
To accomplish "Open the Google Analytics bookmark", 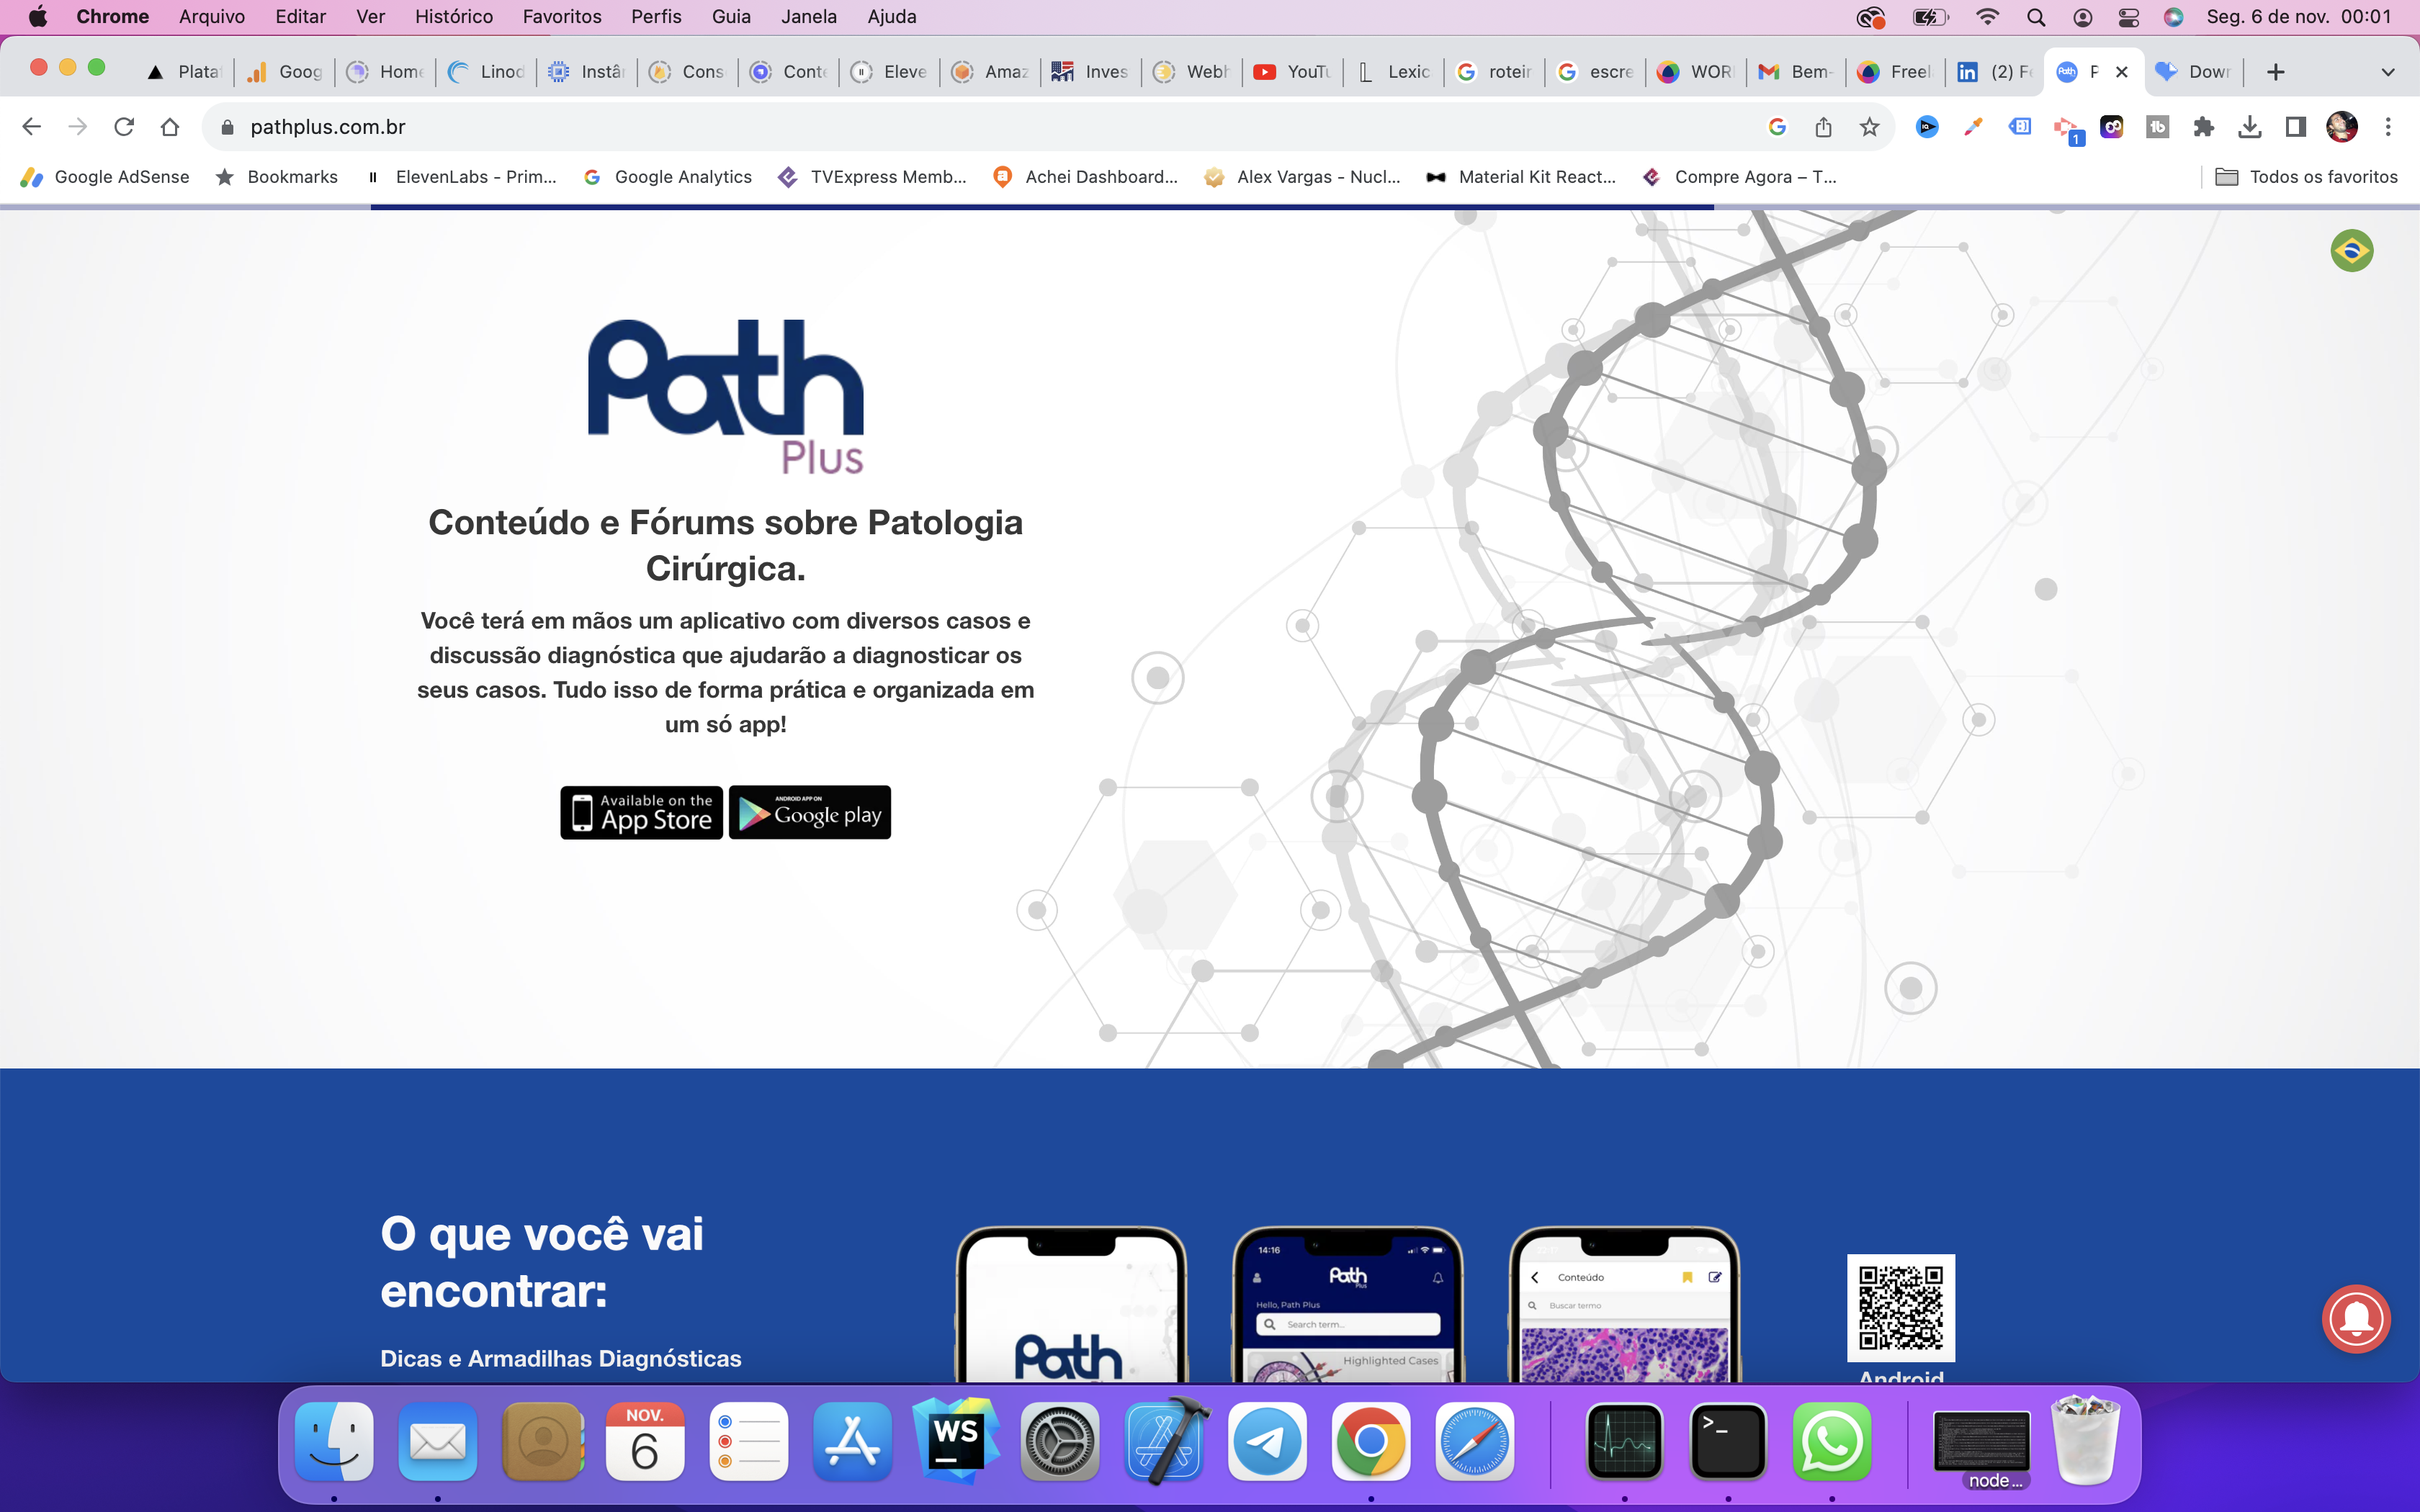I will pos(668,177).
